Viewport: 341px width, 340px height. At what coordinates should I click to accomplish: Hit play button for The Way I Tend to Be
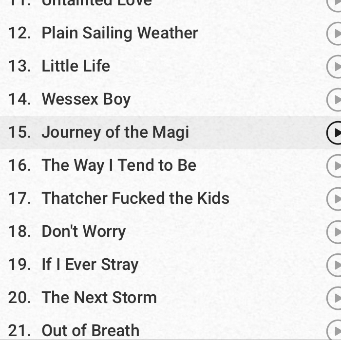(x=334, y=166)
